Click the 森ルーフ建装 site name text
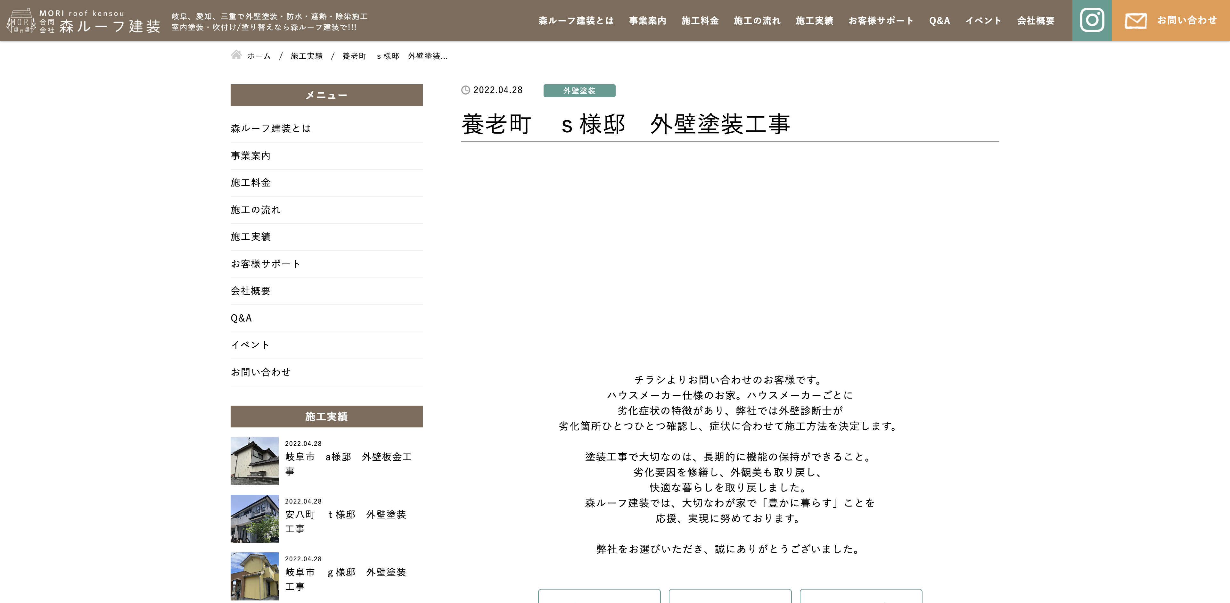1230x603 pixels. coord(110,26)
